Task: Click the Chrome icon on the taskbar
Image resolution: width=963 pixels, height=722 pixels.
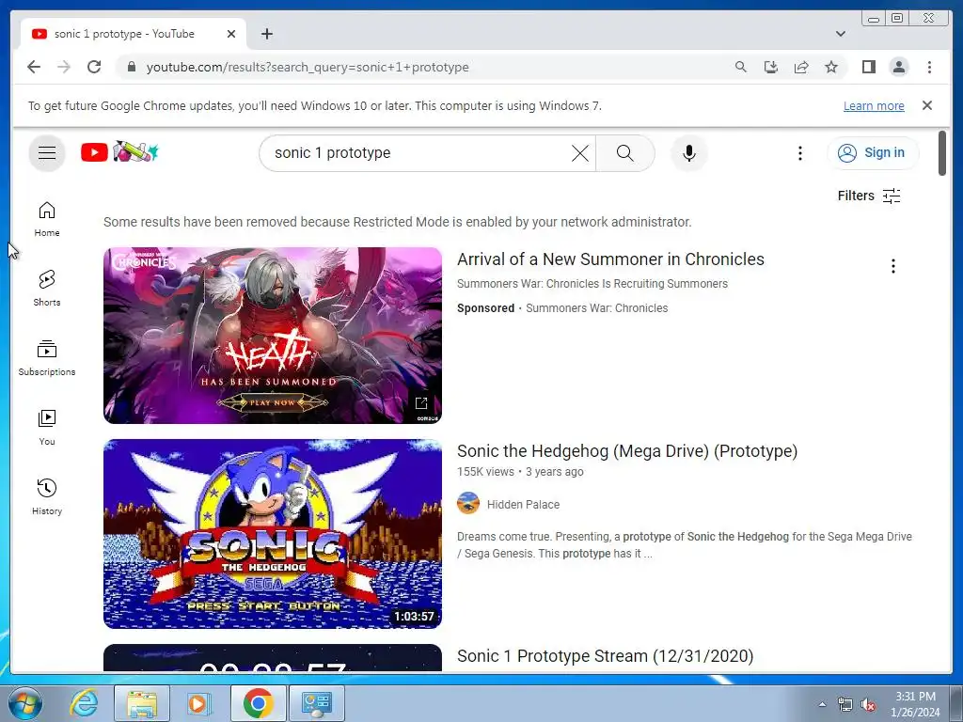Action: coord(258,703)
